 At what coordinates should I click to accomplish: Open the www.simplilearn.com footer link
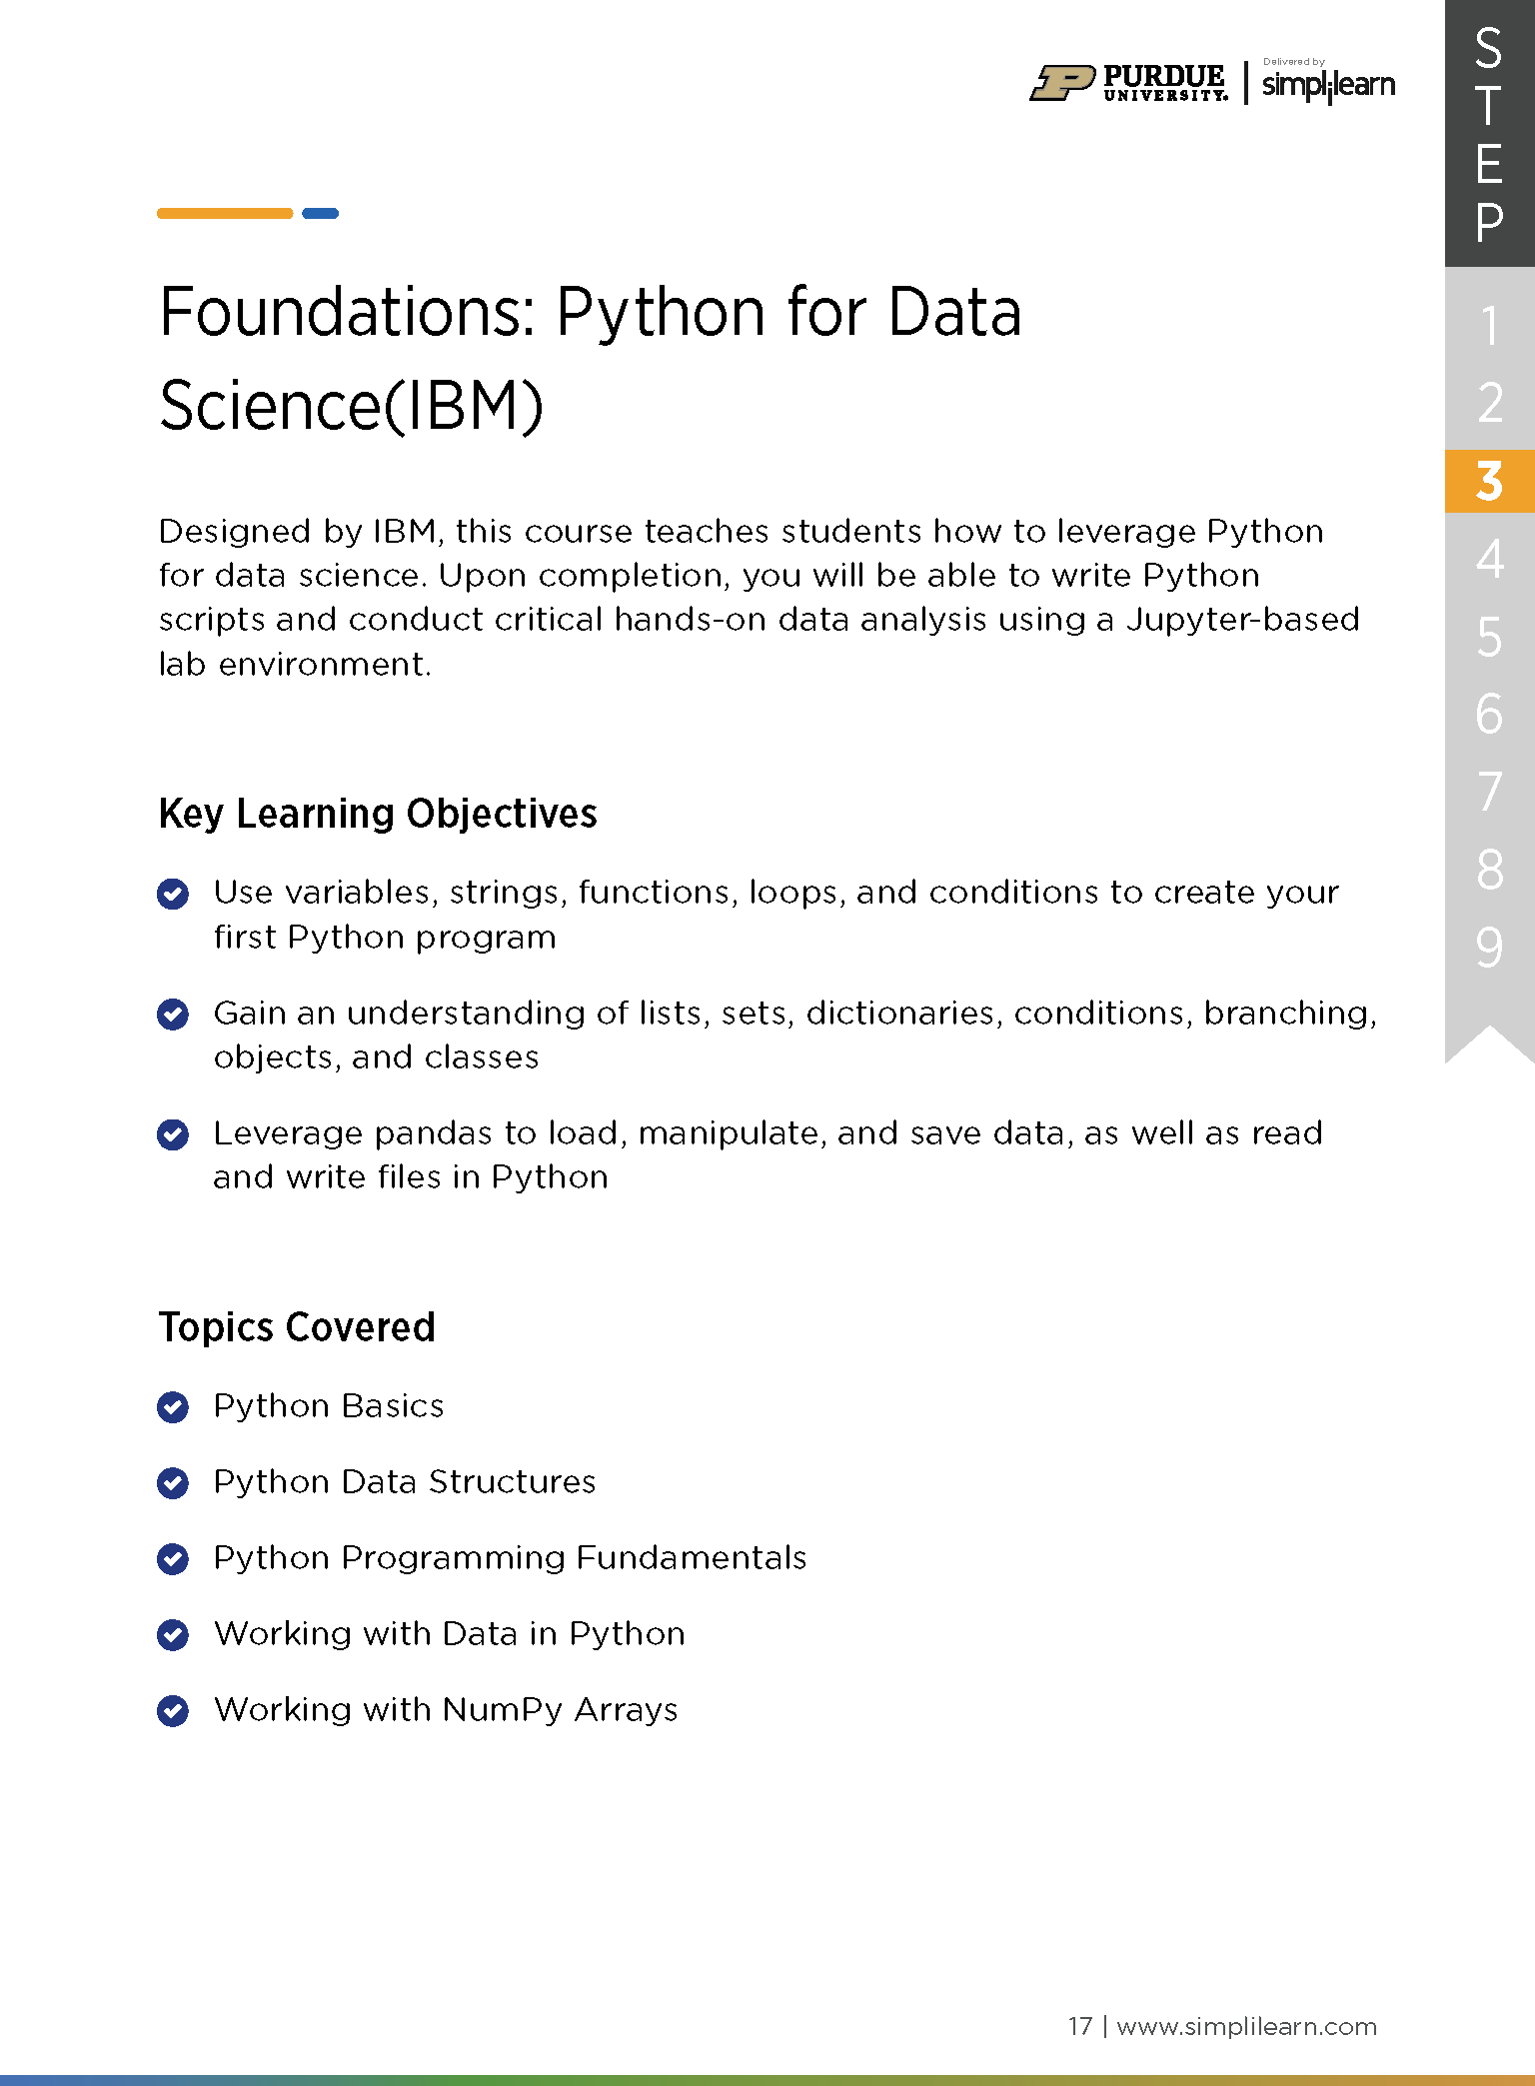[1246, 2026]
